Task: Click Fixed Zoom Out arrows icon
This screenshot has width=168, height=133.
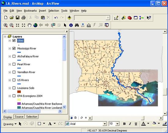Action: [x=24, y=25]
